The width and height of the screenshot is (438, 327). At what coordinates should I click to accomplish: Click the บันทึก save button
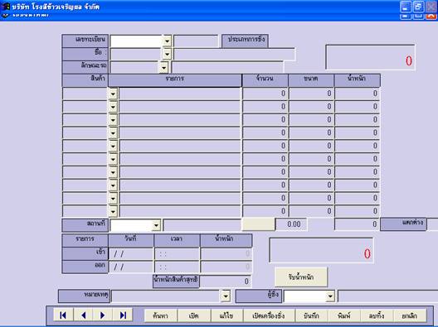[311, 315]
